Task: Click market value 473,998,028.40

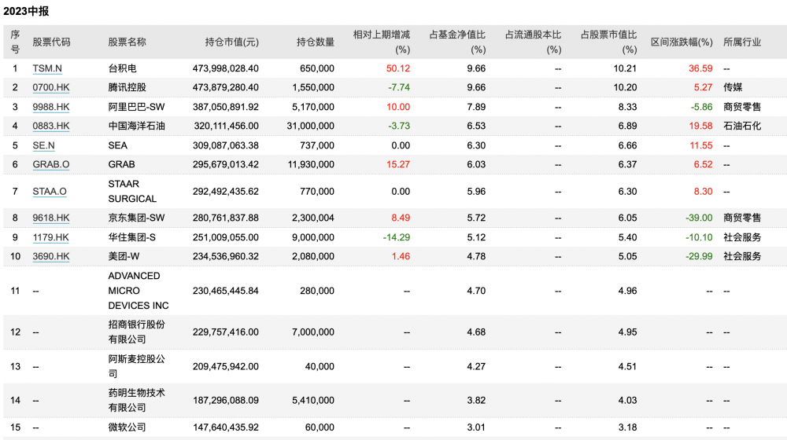Action: coord(226,68)
